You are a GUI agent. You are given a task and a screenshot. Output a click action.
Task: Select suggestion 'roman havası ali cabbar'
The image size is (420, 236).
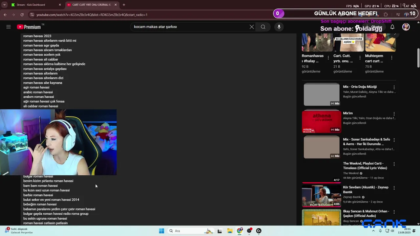pos(41,59)
